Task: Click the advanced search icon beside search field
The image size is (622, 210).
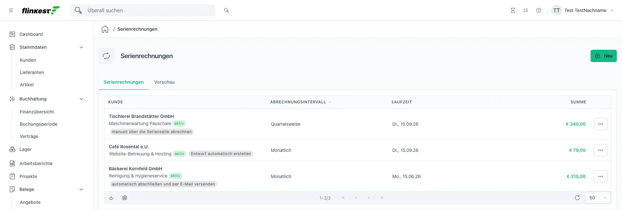Action: pos(226,10)
